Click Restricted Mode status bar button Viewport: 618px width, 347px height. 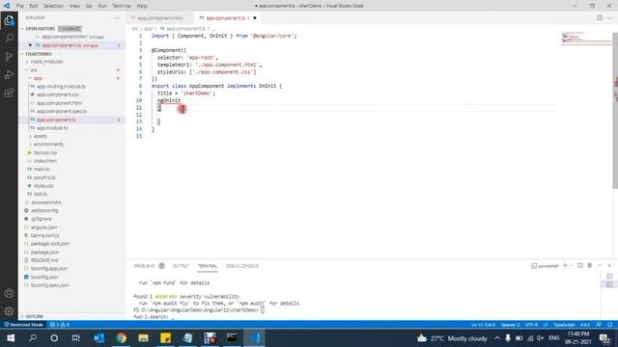[x=23, y=325]
